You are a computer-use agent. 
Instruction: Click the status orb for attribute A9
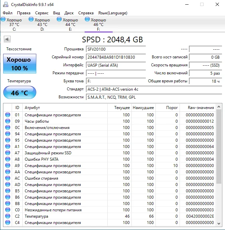[x=8, y=165]
